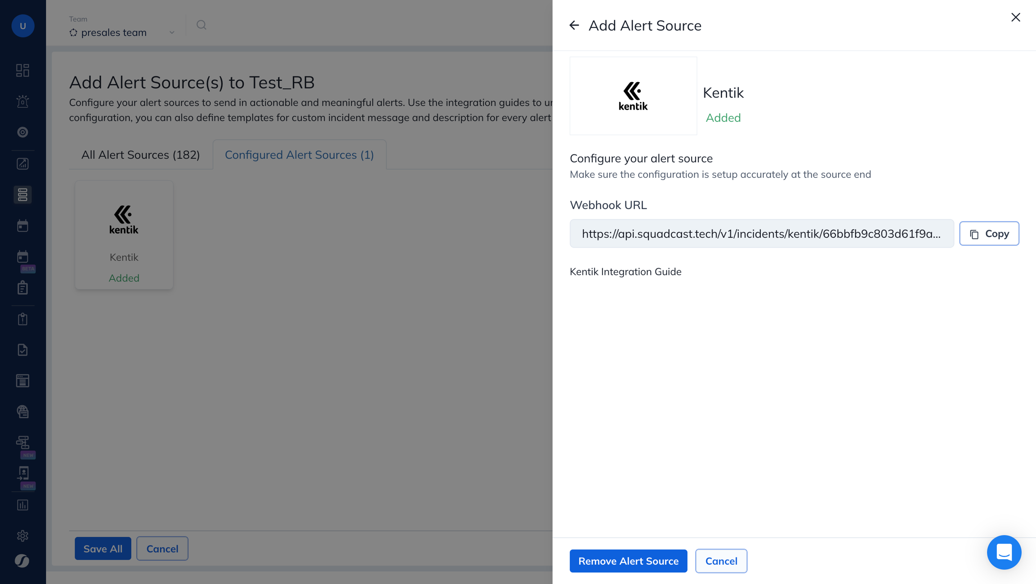
Task: Open the services stack icon
Action: click(x=22, y=195)
